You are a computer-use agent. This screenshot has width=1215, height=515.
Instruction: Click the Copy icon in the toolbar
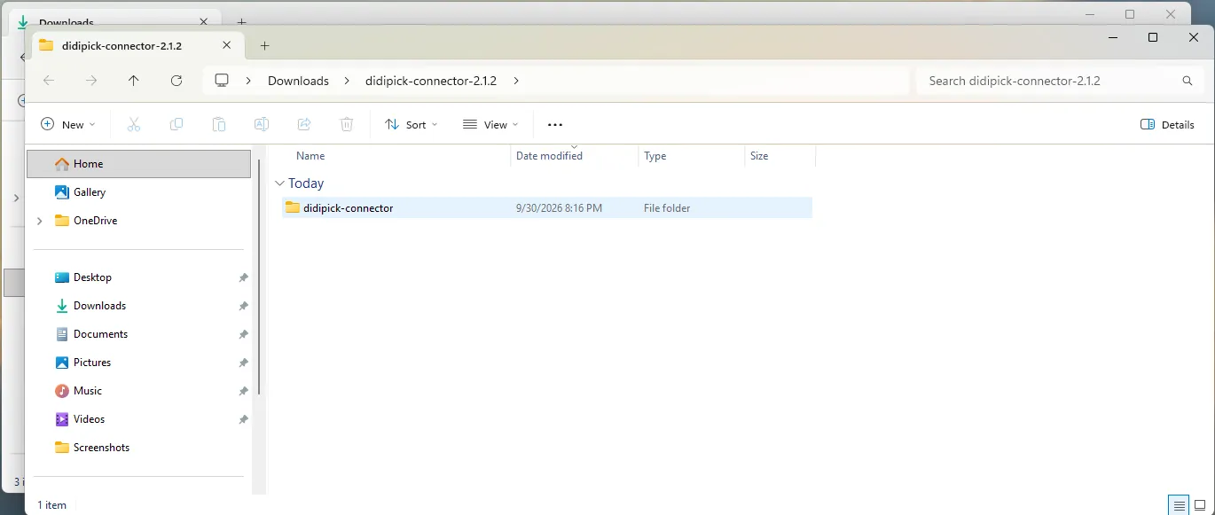pos(176,125)
